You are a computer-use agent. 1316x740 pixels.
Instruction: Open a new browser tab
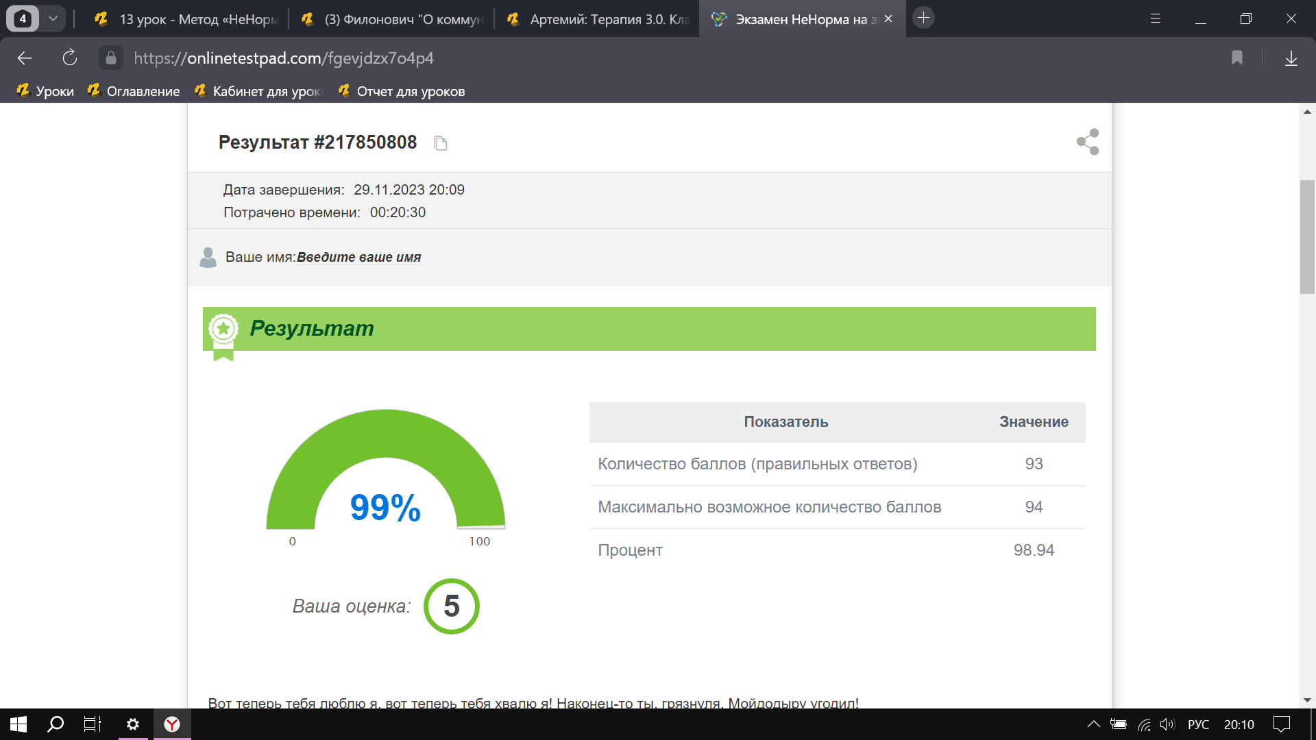tap(923, 18)
